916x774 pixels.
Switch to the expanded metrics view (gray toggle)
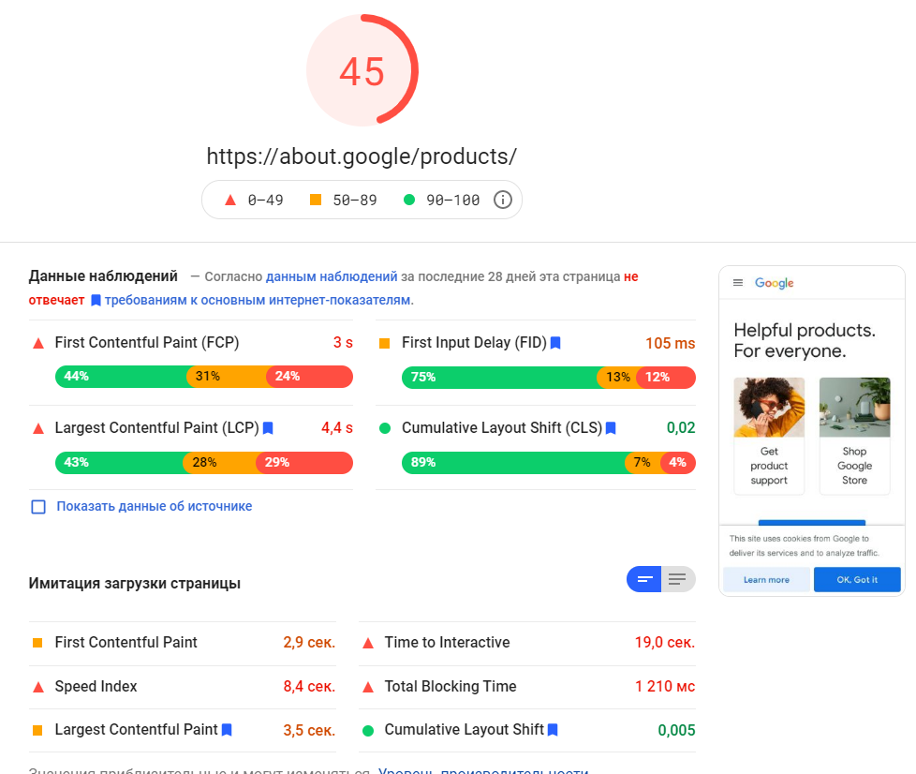(x=678, y=579)
